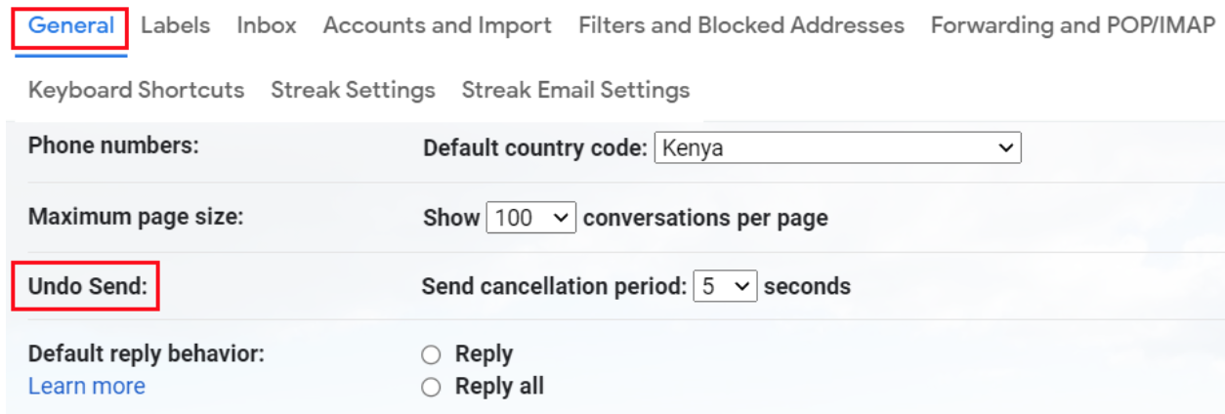The image size is (1225, 414).
Task: Choose the Reply all radio button
Action: tap(431, 388)
